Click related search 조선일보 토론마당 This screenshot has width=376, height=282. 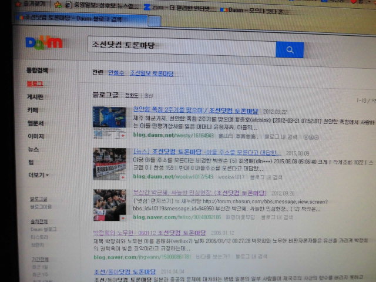(152, 73)
